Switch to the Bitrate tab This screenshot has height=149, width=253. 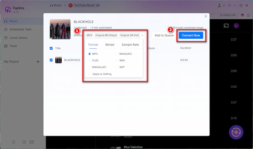click(110, 45)
